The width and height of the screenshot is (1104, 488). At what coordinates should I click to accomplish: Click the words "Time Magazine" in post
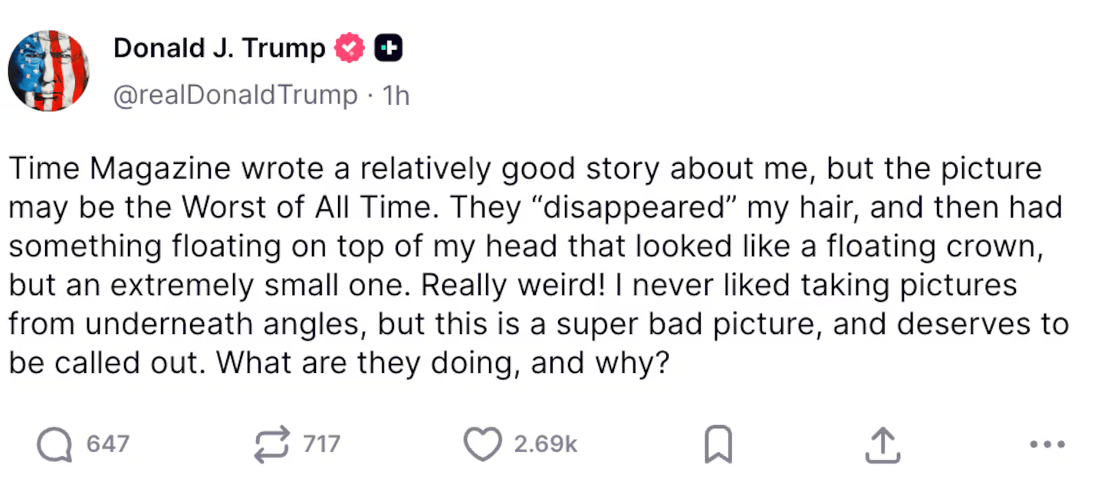pos(120,169)
